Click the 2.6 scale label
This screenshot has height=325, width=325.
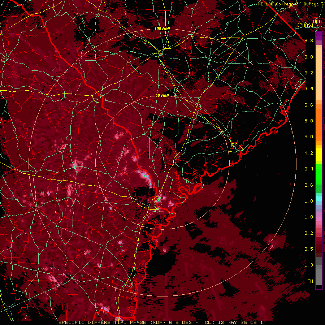(309, 185)
